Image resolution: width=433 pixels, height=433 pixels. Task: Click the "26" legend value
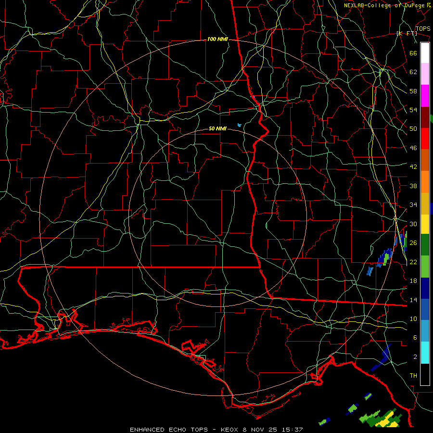coord(413,243)
